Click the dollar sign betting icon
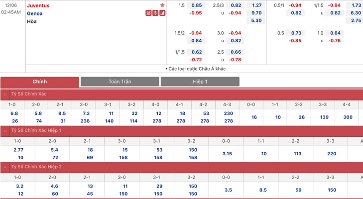Screen dimensions: 363x199 coord(155,13)
